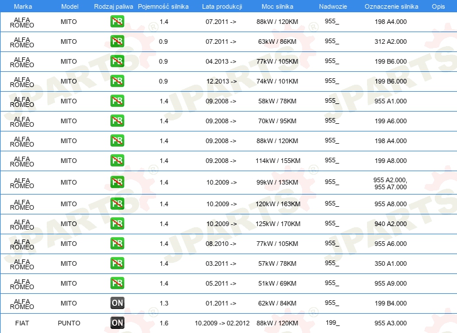457x333 pixels.
Task: Click the engine code 955 A3.000
Action: tap(390, 323)
